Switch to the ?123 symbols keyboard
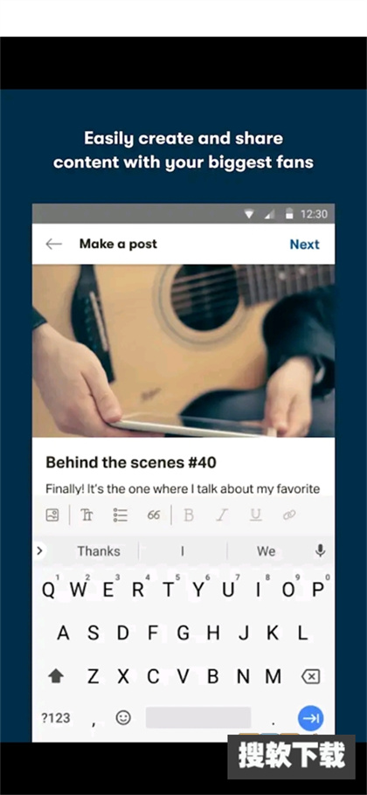This screenshot has height=795, width=367. click(x=55, y=718)
